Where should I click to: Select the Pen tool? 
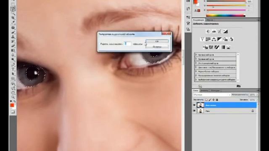pos(13,65)
